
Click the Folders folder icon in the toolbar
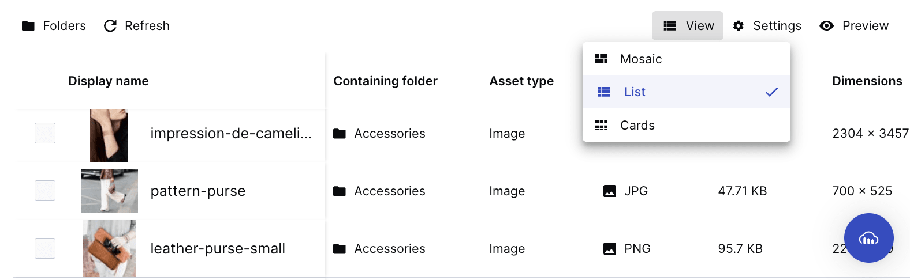(28, 26)
